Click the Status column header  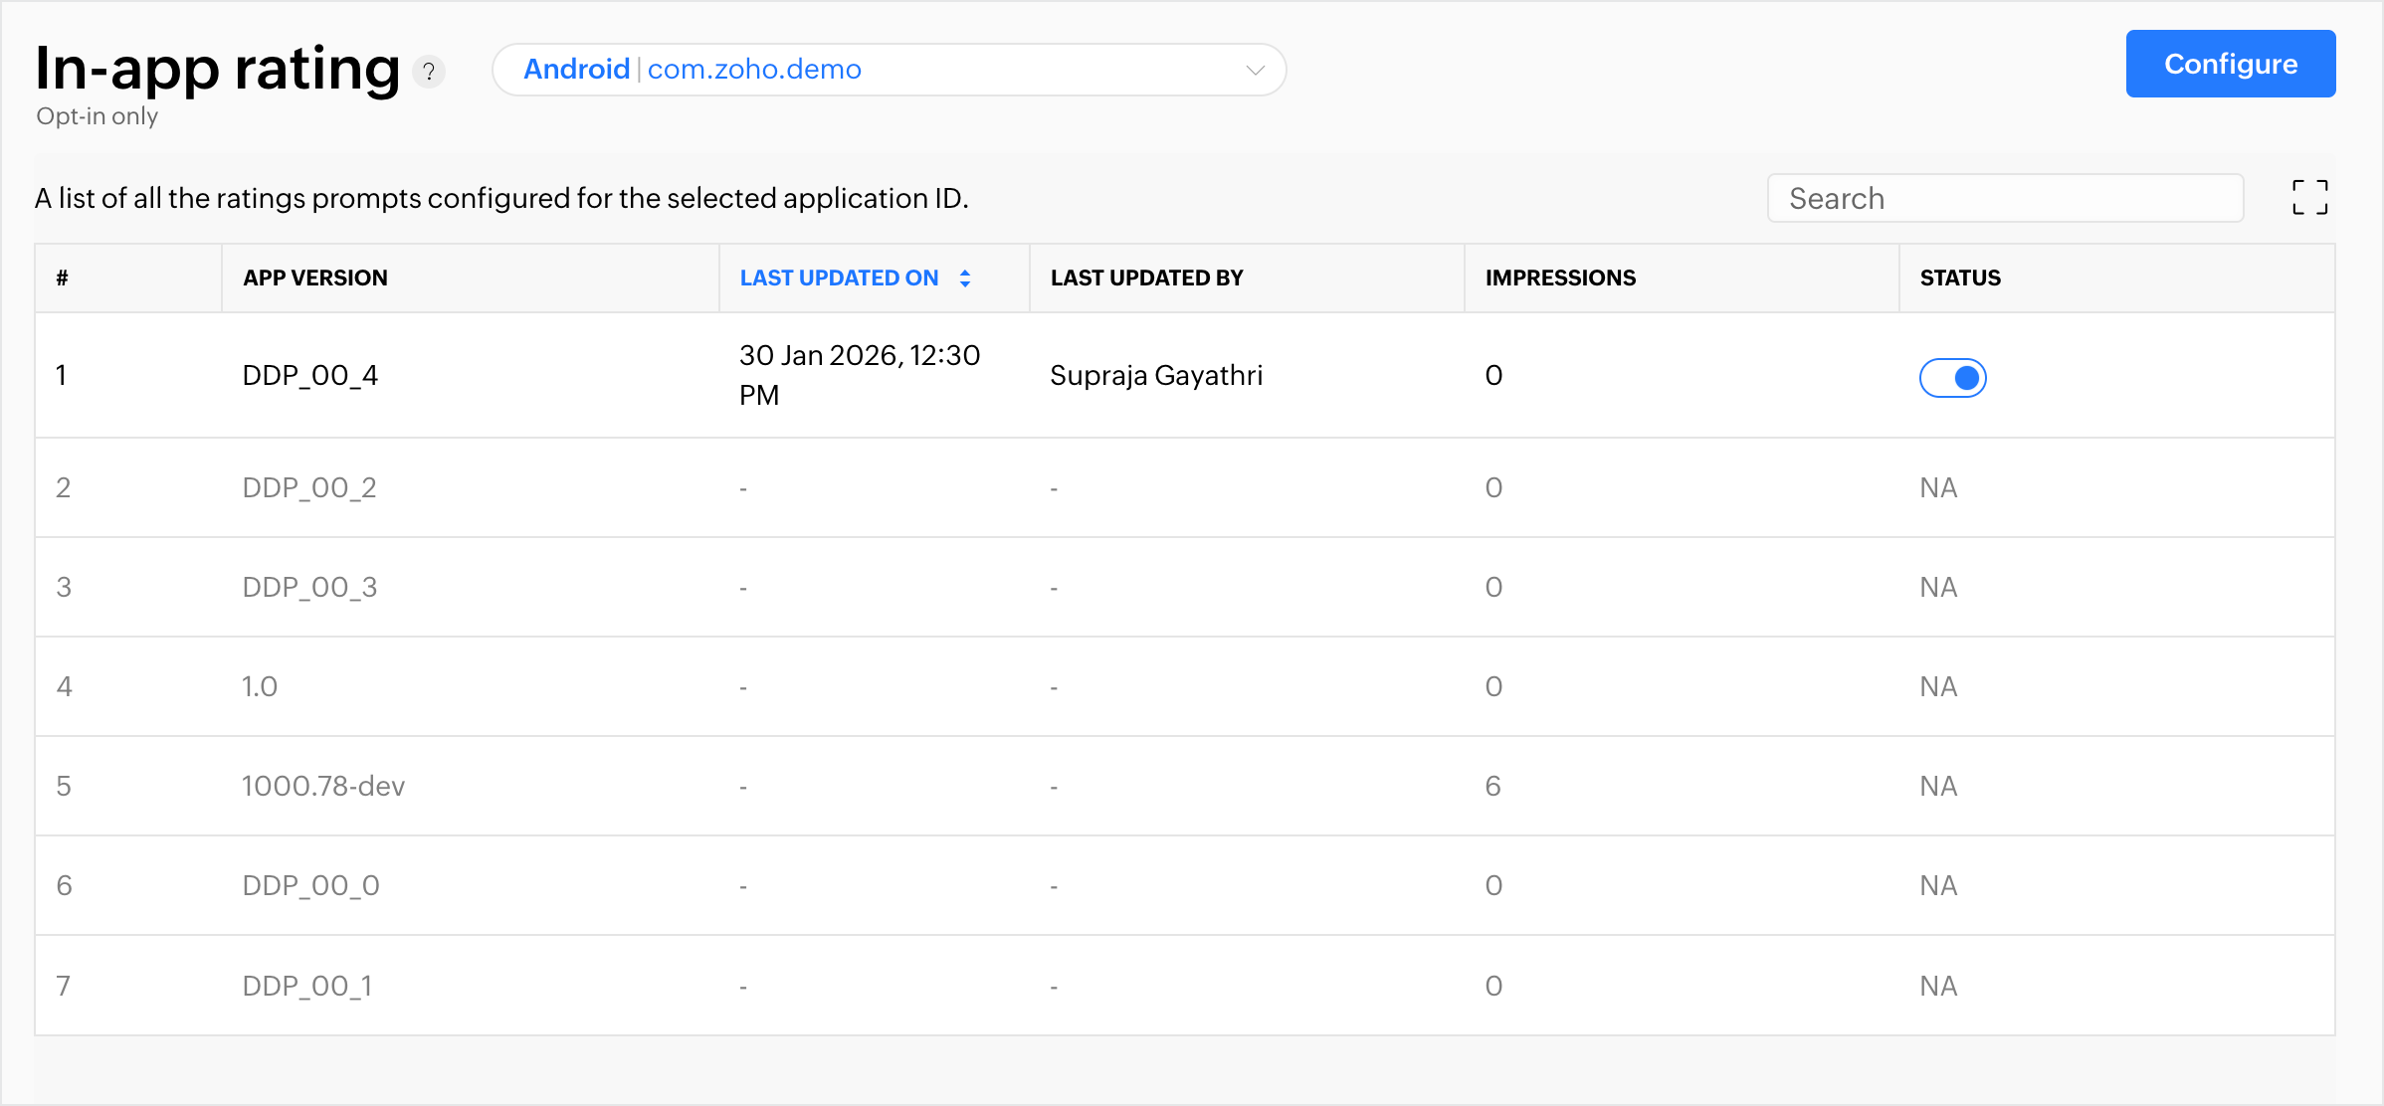coord(1959,278)
